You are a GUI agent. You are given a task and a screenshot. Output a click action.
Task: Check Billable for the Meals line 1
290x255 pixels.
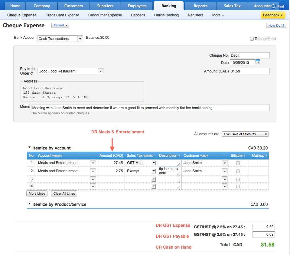238,163
